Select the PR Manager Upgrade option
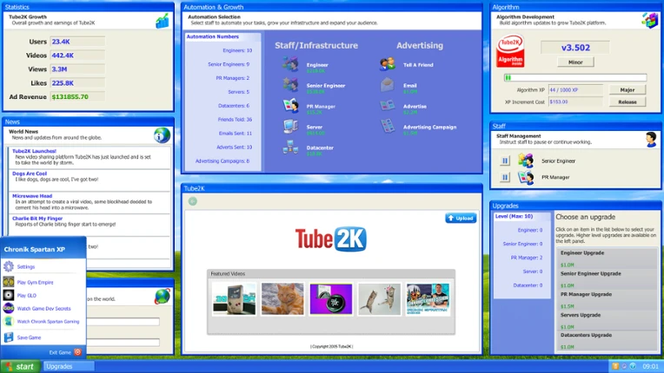664x373 pixels. 607,300
